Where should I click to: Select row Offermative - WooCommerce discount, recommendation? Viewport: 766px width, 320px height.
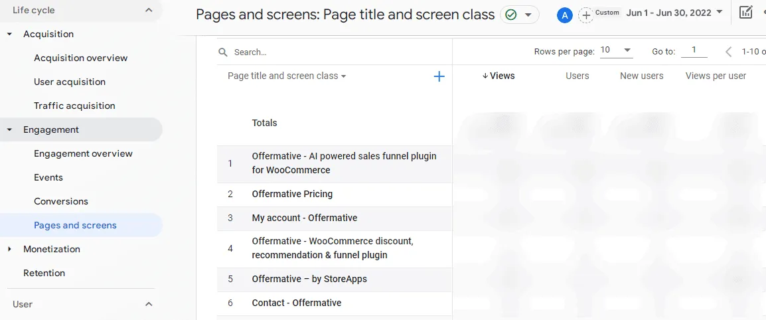(x=335, y=249)
